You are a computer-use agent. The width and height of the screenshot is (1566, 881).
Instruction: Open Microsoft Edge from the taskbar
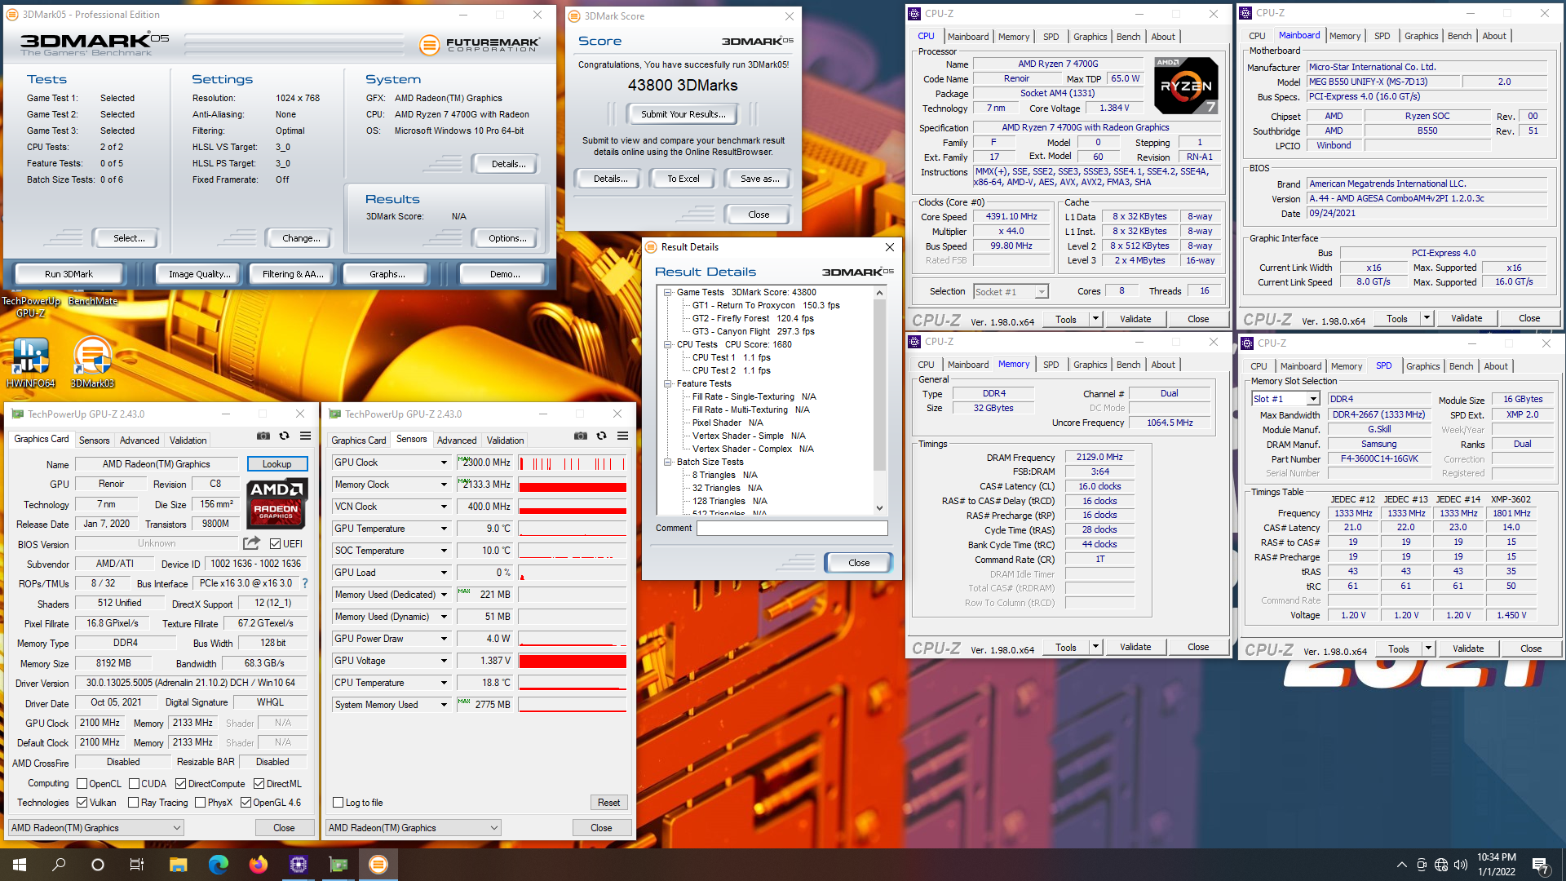[219, 865]
